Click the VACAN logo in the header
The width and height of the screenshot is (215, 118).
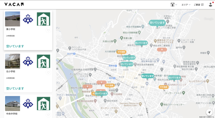(x=14, y=4)
